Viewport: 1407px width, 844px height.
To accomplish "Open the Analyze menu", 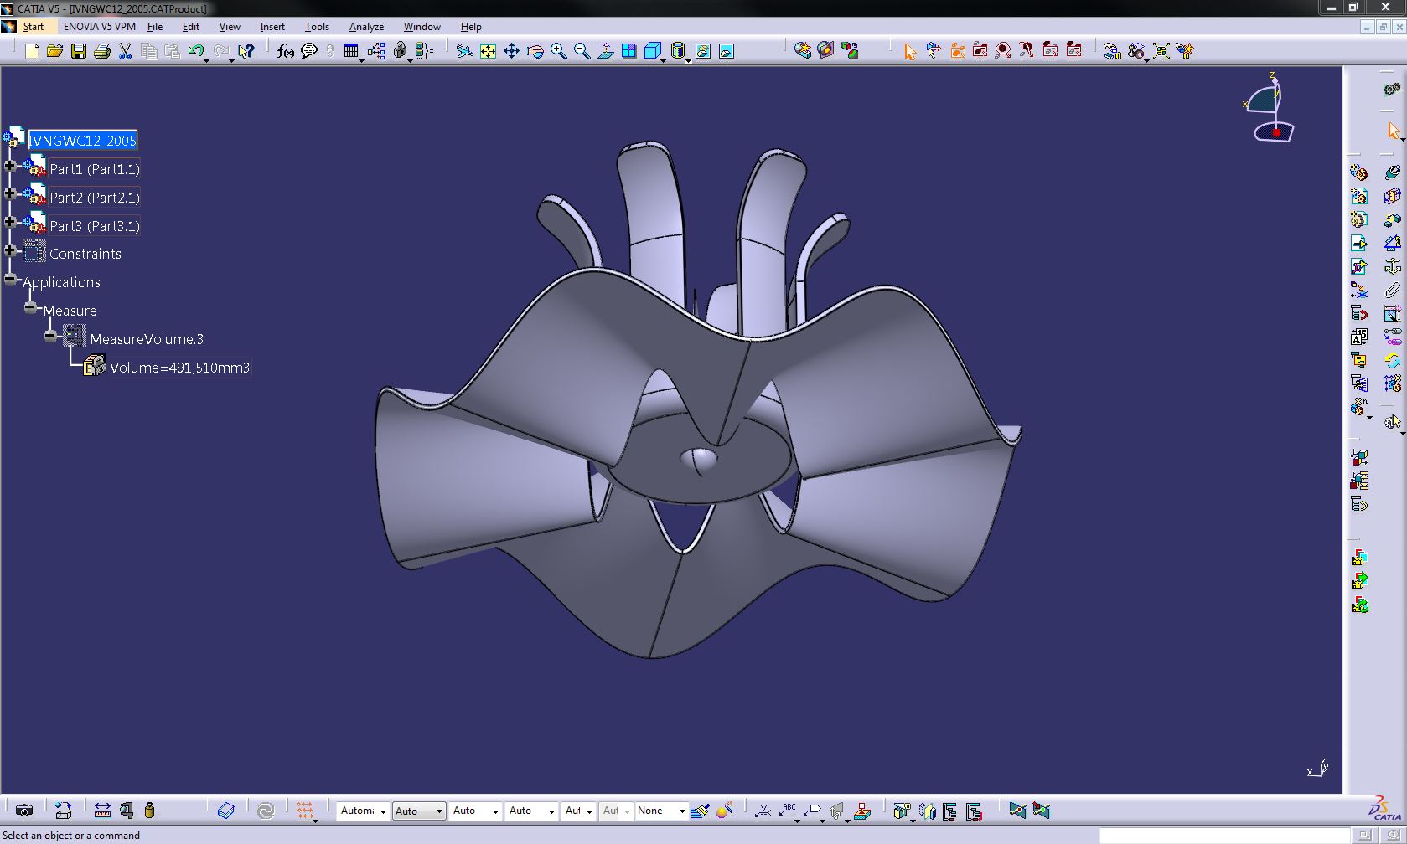I will [x=366, y=27].
